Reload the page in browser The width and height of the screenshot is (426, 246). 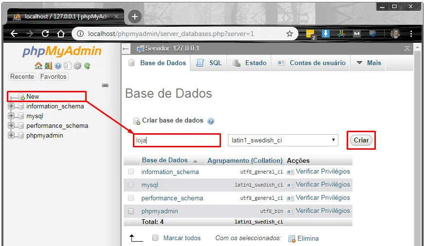(x=45, y=34)
